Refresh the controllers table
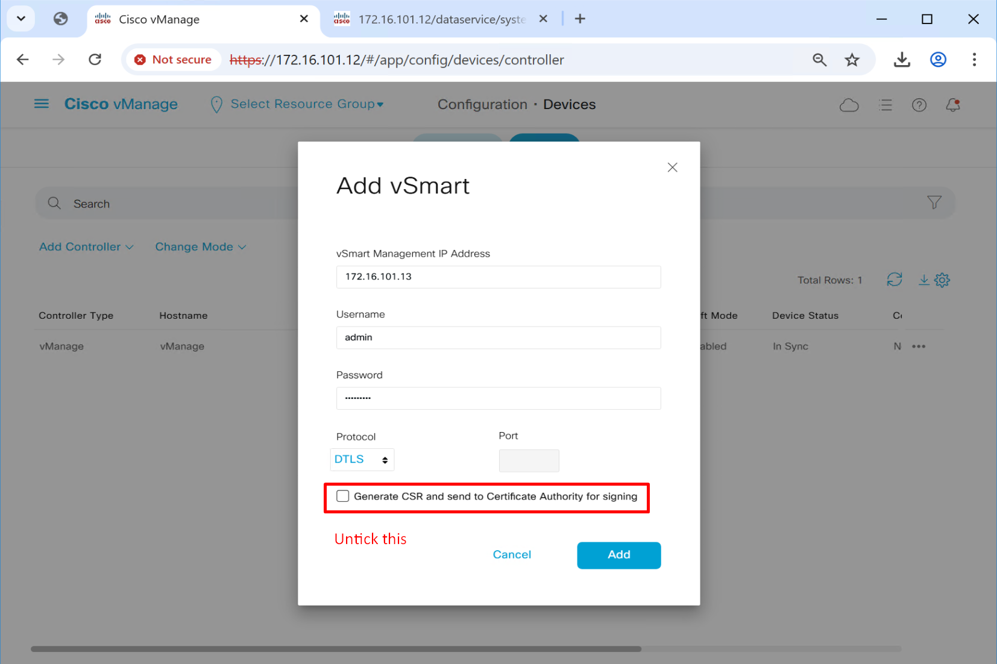Screen dimensions: 997x664 [895, 280]
